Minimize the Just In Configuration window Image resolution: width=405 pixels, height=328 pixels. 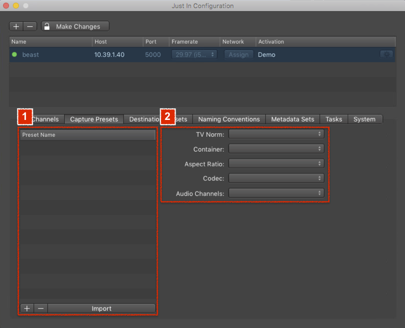tap(16, 6)
